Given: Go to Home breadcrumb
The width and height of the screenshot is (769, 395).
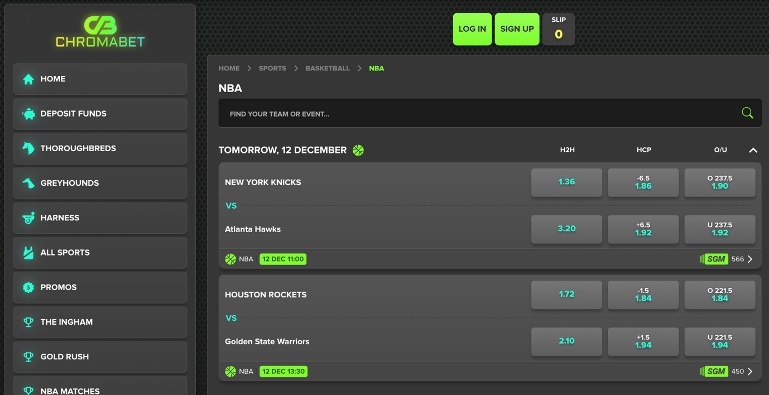Looking at the screenshot, I should [229, 68].
